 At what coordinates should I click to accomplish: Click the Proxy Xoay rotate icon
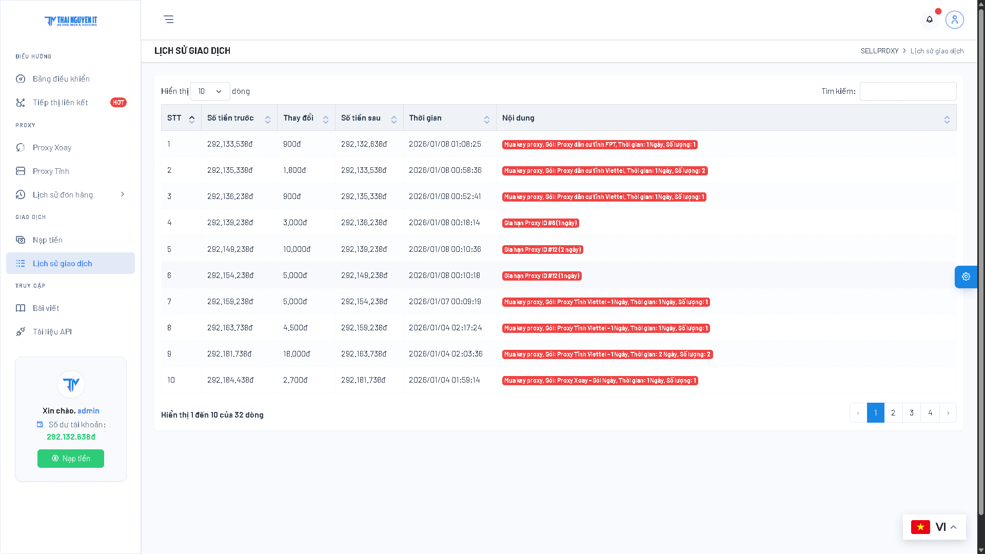pyautogui.click(x=21, y=147)
